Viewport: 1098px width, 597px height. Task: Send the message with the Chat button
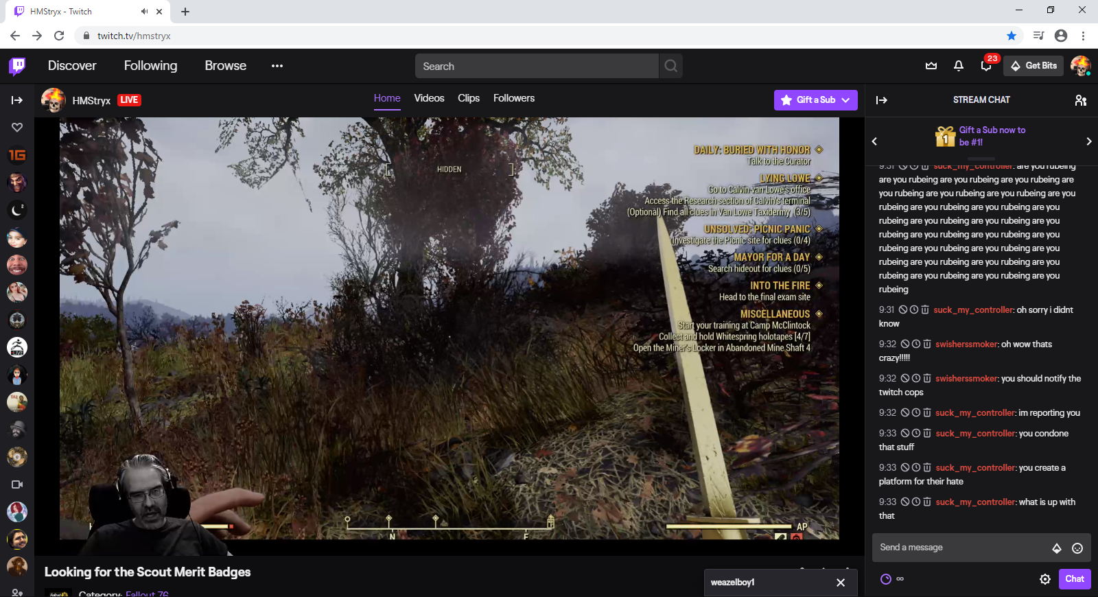(1075, 579)
